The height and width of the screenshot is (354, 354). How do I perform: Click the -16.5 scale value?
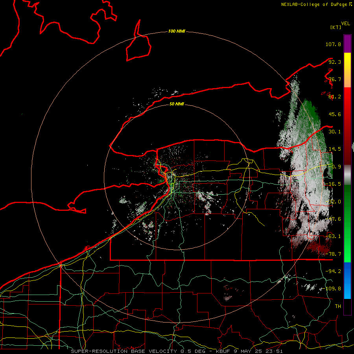point(333,184)
